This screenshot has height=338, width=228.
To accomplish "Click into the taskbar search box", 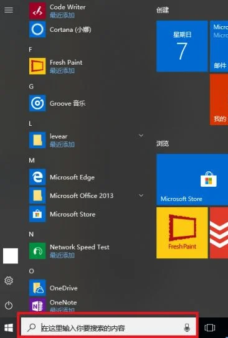I will click(x=108, y=328).
